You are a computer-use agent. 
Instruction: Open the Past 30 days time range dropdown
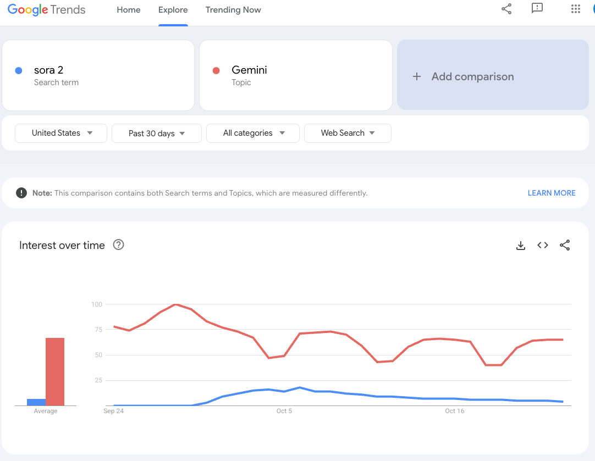click(x=157, y=134)
